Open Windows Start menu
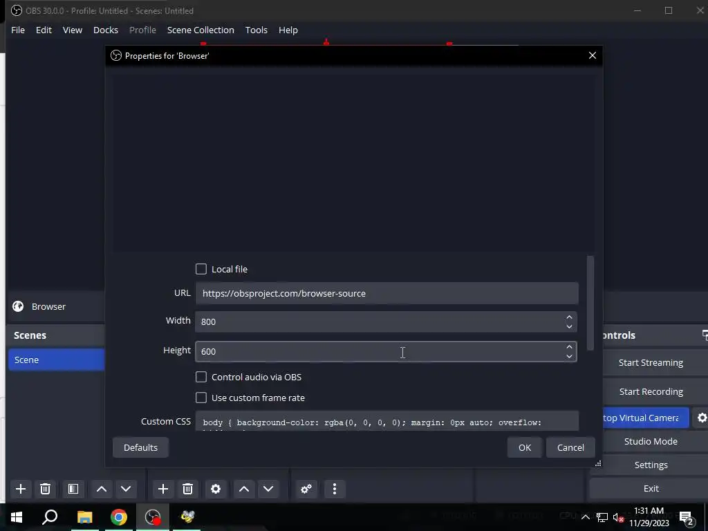Screen dimensions: 708x531 coord(17,517)
